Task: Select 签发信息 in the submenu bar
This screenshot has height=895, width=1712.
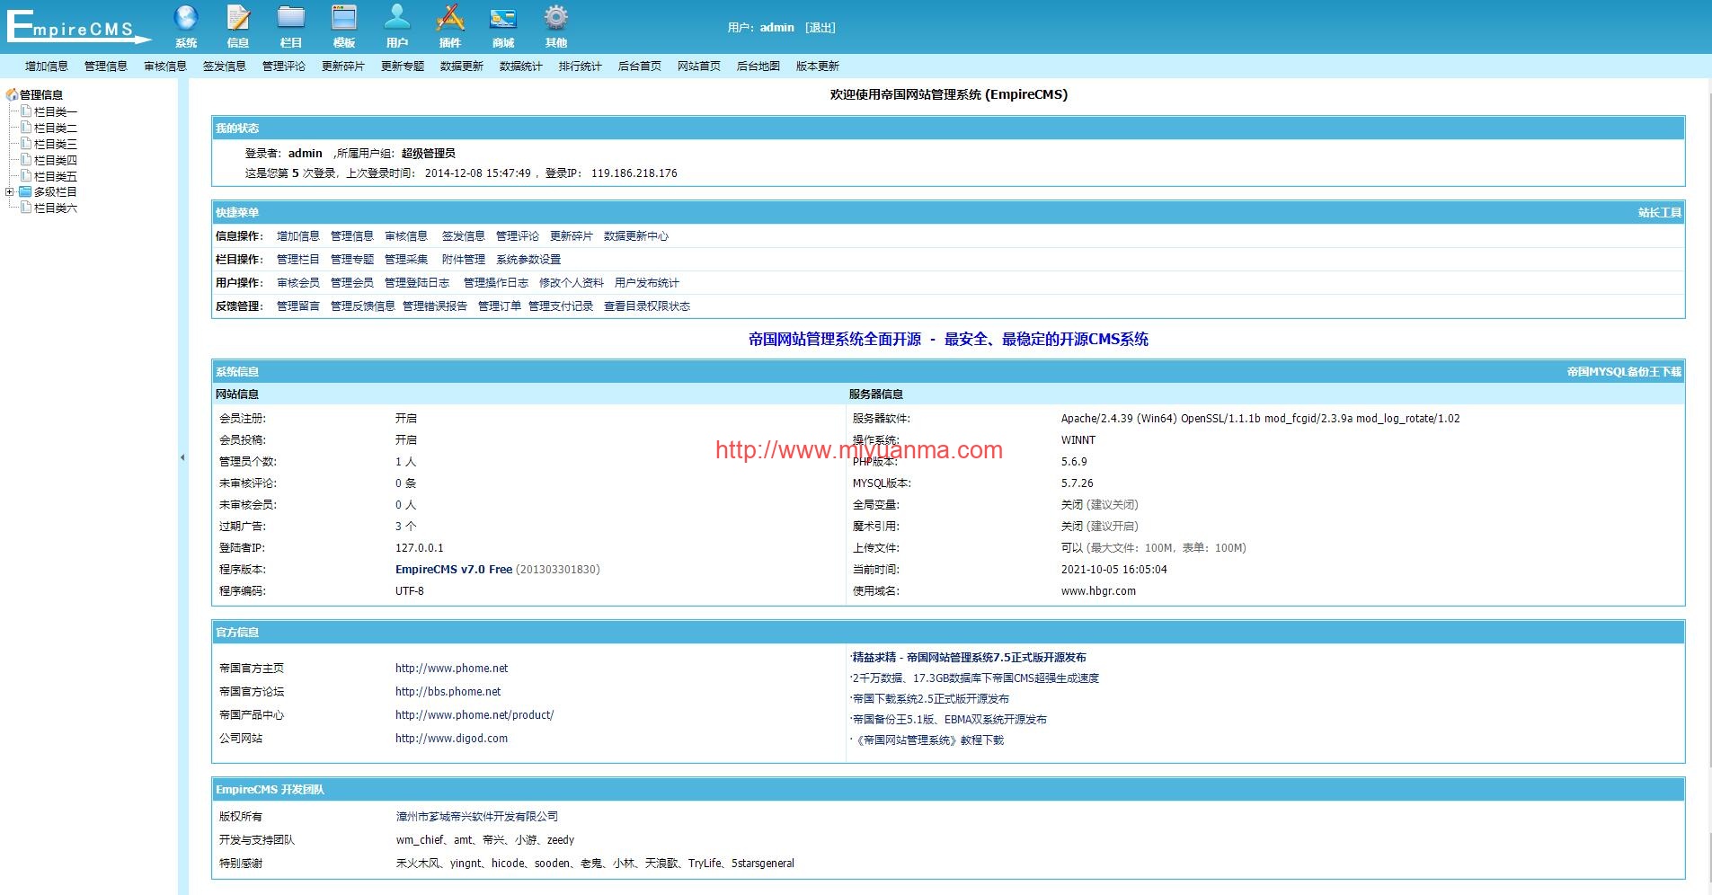Action: tap(225, 66)
